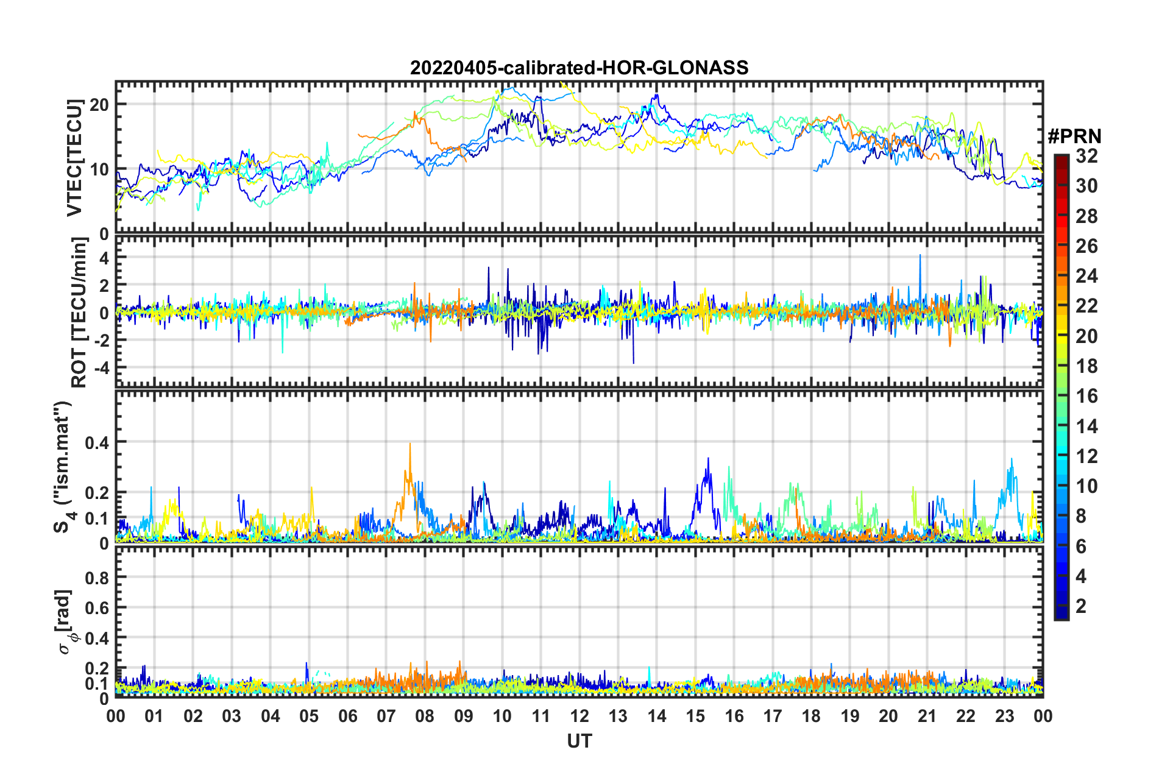The image size is (1159, 775).
Task: Click the colorbar label 32
Action: click(x=1086, y=156)
